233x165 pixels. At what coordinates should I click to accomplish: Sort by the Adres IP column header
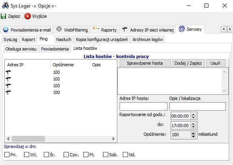click(28, 65)
